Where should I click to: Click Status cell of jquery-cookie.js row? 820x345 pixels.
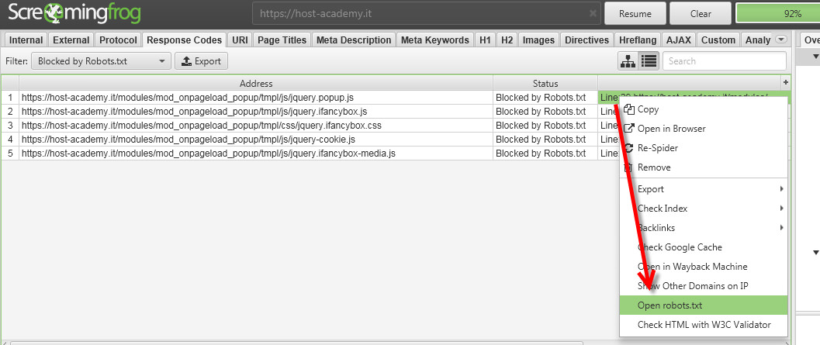pyautogui.click(x=545, y=140)
